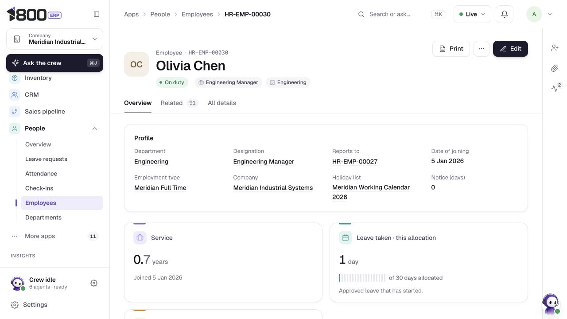This screenshot has height=319, width=567.
Task: Open crew settings gear icon
Action: coord(94,283)
